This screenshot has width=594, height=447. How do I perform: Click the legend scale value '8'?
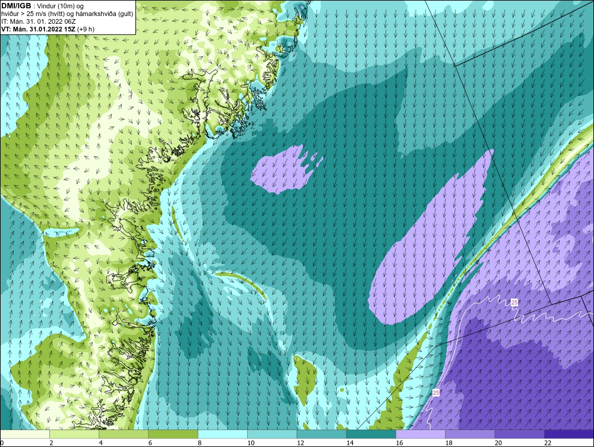[201, 443]
